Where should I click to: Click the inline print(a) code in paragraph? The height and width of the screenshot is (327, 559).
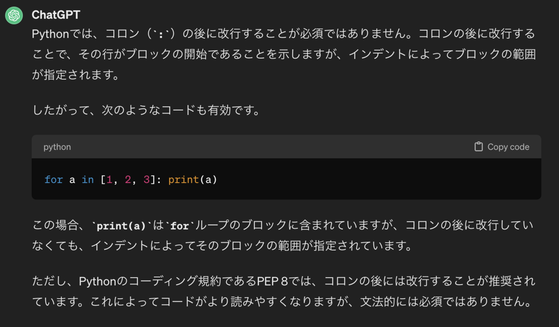(122, 226)
